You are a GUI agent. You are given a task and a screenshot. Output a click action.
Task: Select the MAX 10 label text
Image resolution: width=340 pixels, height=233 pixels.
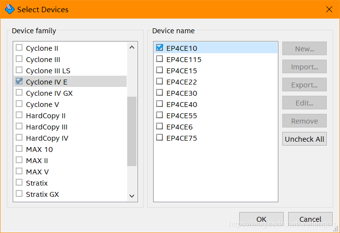[40, 149]
